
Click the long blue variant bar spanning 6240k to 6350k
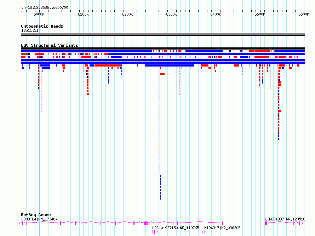(x=170, y=65)
